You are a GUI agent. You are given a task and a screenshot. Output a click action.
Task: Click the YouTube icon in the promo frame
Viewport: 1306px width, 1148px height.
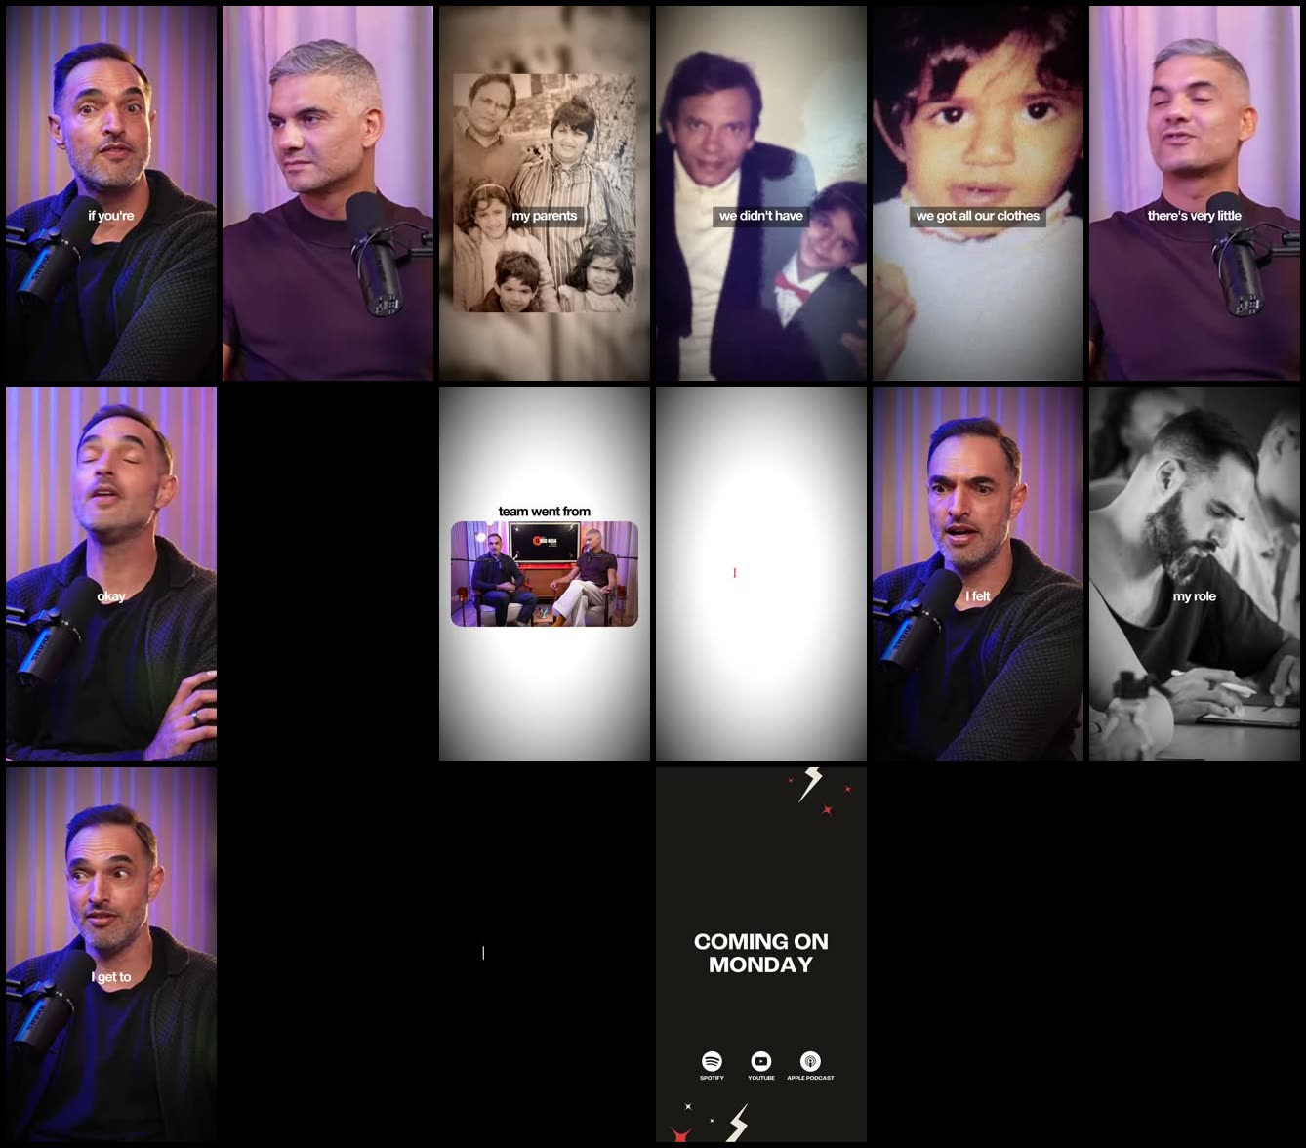click(x=761, y=1061)
